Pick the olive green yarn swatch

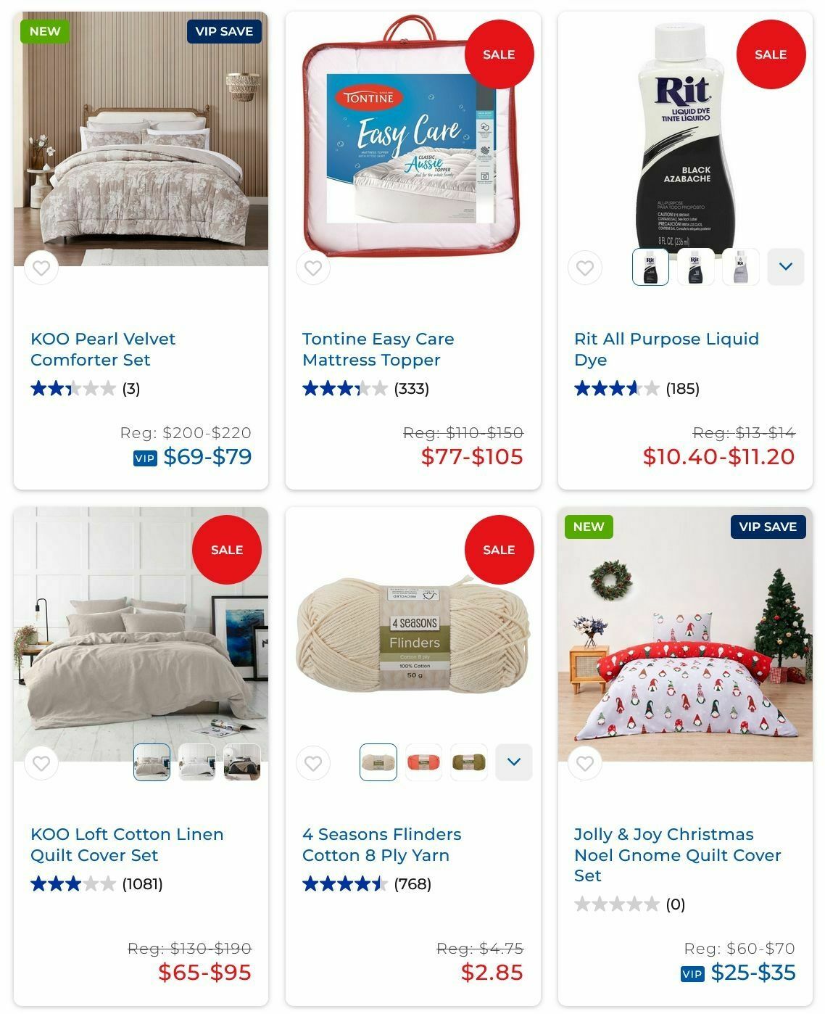[x=468, y=762]
